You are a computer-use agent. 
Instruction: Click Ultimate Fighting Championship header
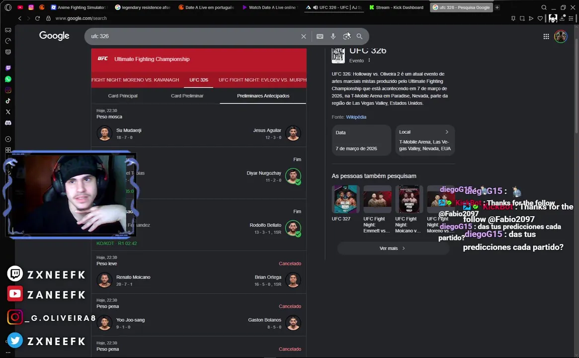pyautogui.click(x=152, y=59)
